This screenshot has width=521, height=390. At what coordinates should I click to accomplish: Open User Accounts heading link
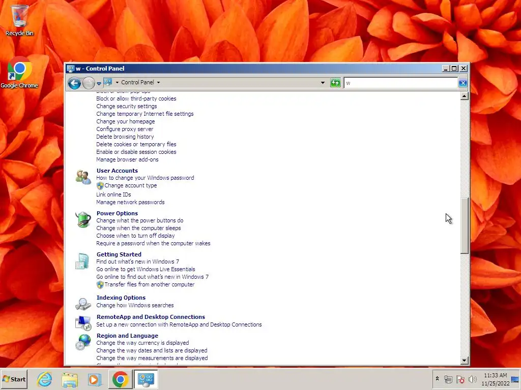coord(117,171)
